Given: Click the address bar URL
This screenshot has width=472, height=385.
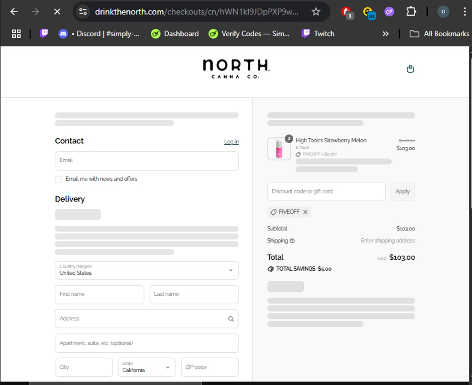Looking at the screenshot, I should tap(197, 12).
